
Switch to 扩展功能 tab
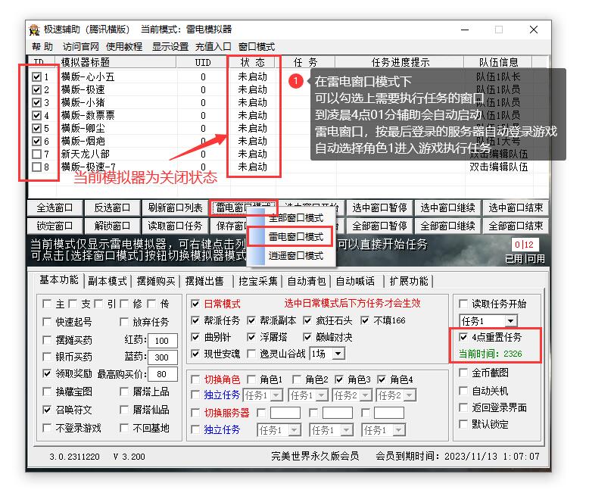click(x=409, y=281)
